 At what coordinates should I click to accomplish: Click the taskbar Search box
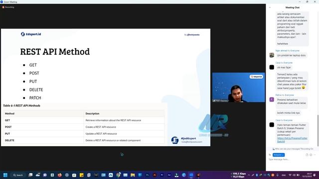[x=18, y=175]
